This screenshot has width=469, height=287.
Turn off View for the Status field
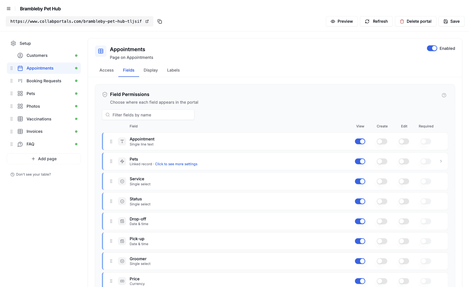pos(360,201)
